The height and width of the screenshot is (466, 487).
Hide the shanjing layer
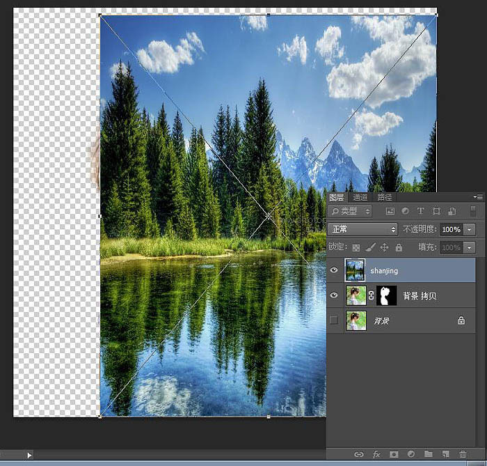click(x=334, y=270)
